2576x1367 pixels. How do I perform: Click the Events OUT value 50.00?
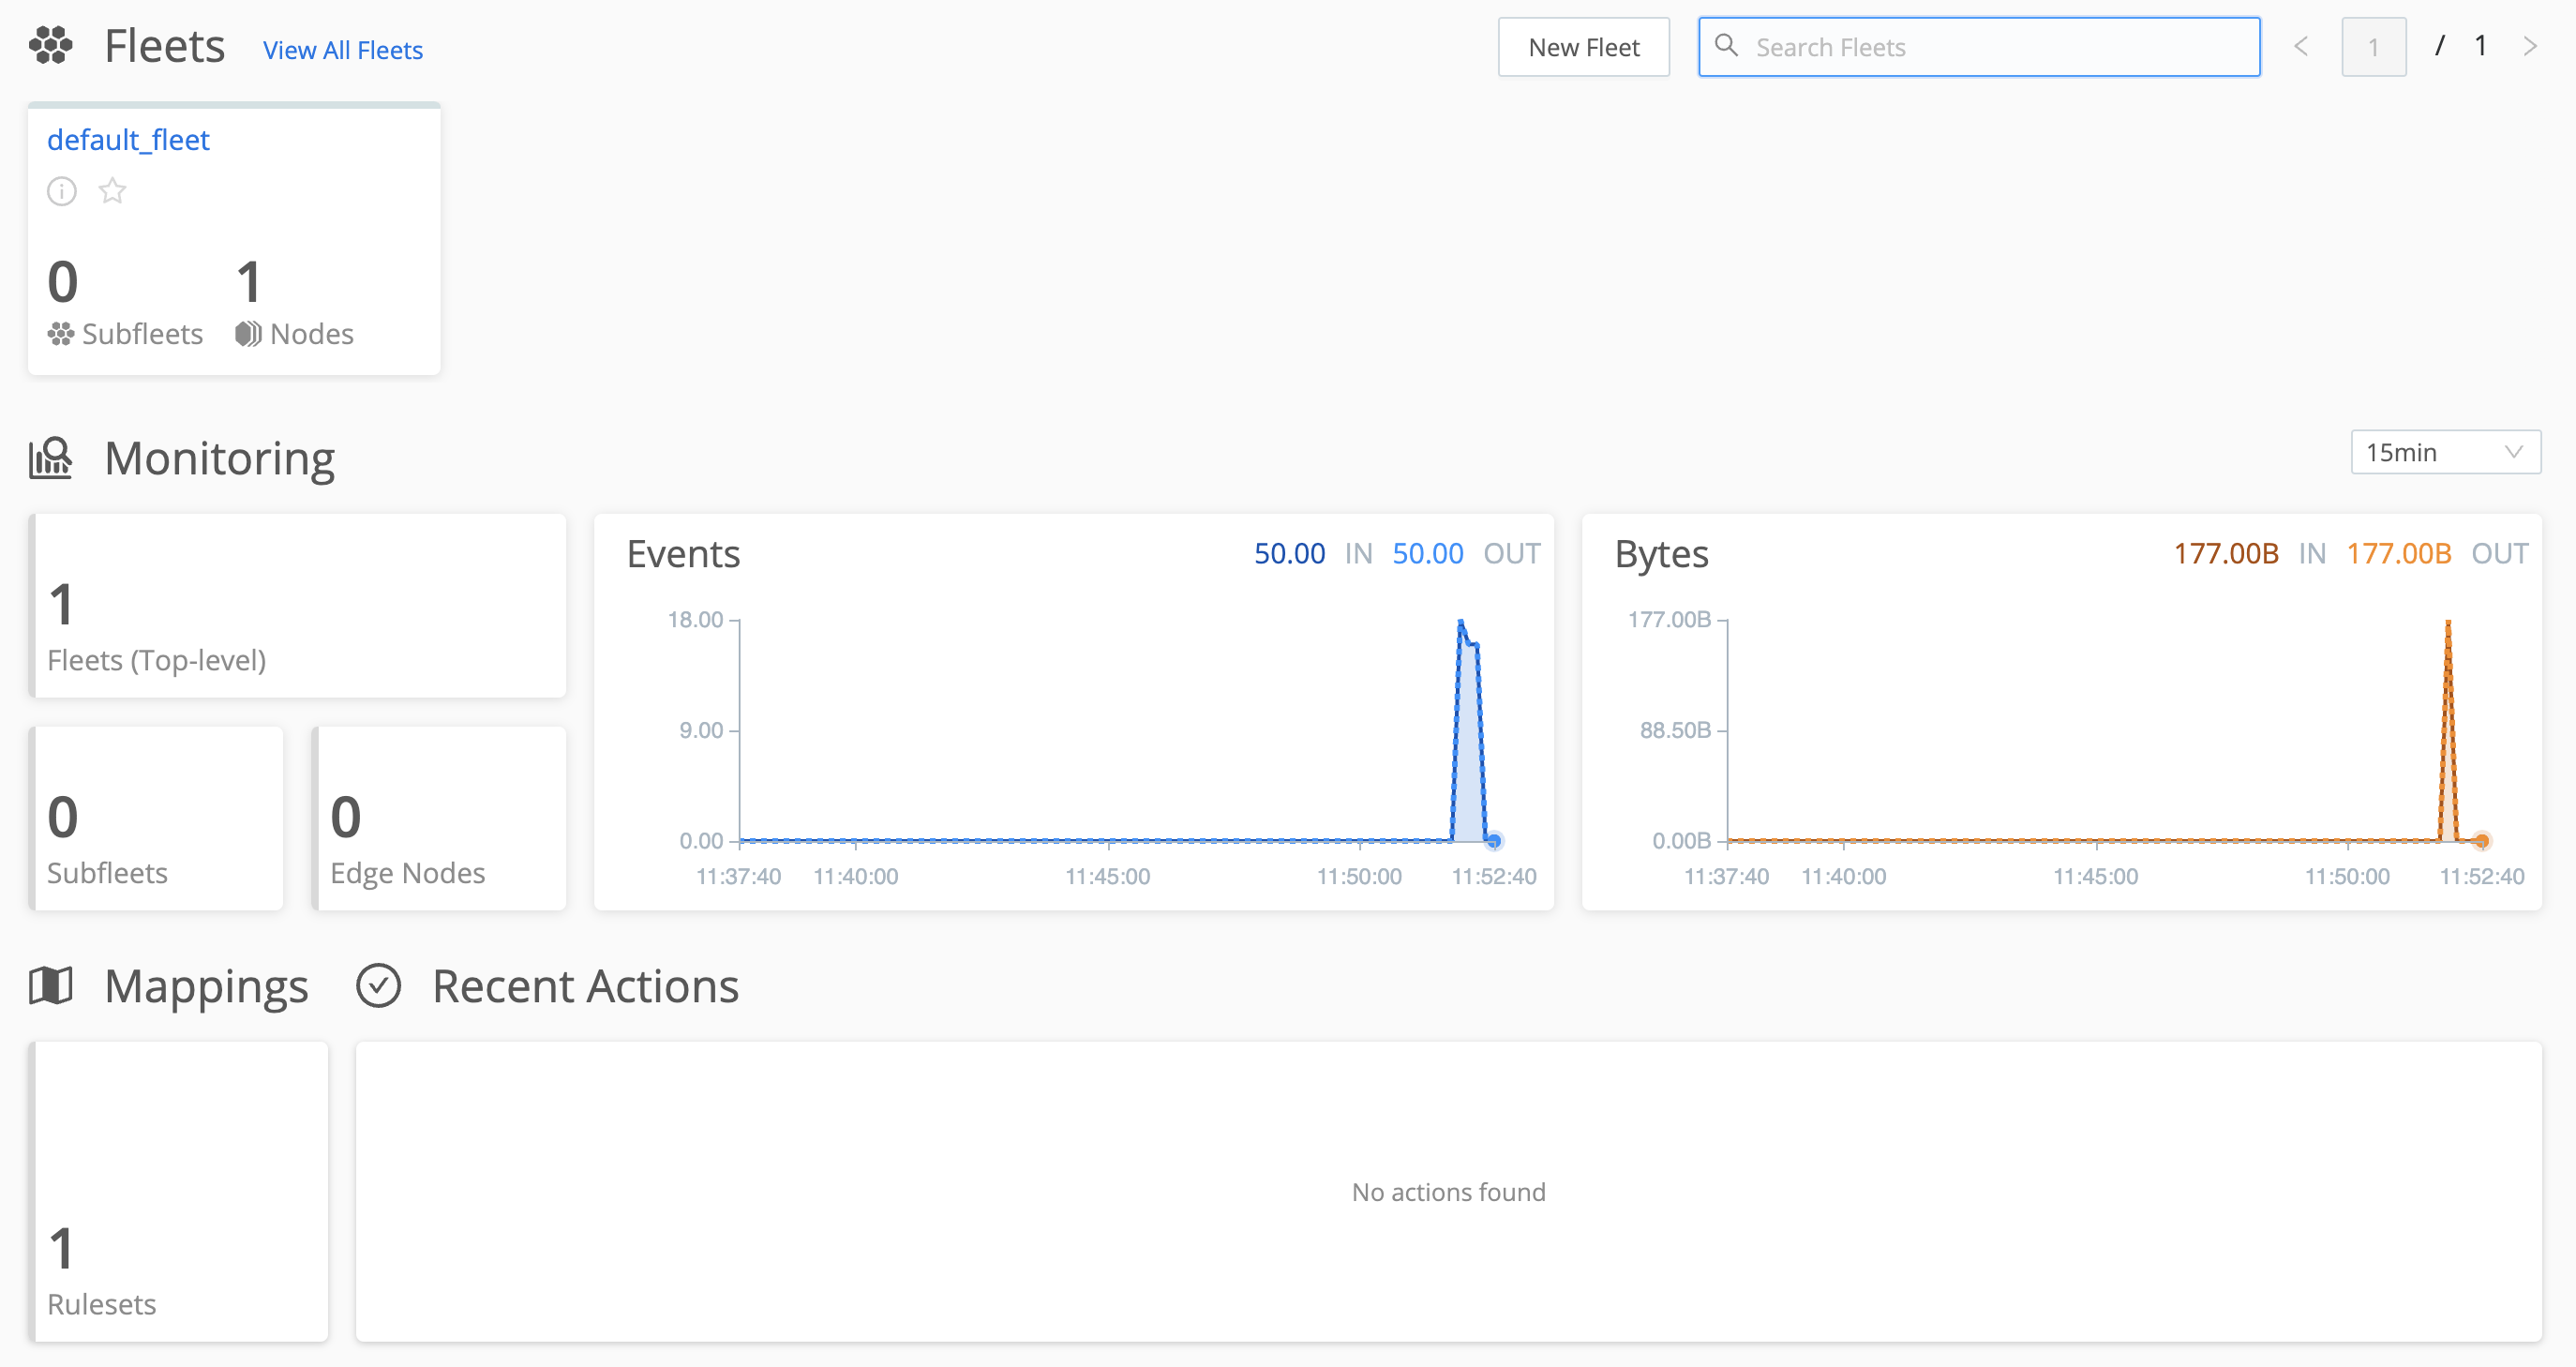pyautogui.click(x=1427, y=553)
